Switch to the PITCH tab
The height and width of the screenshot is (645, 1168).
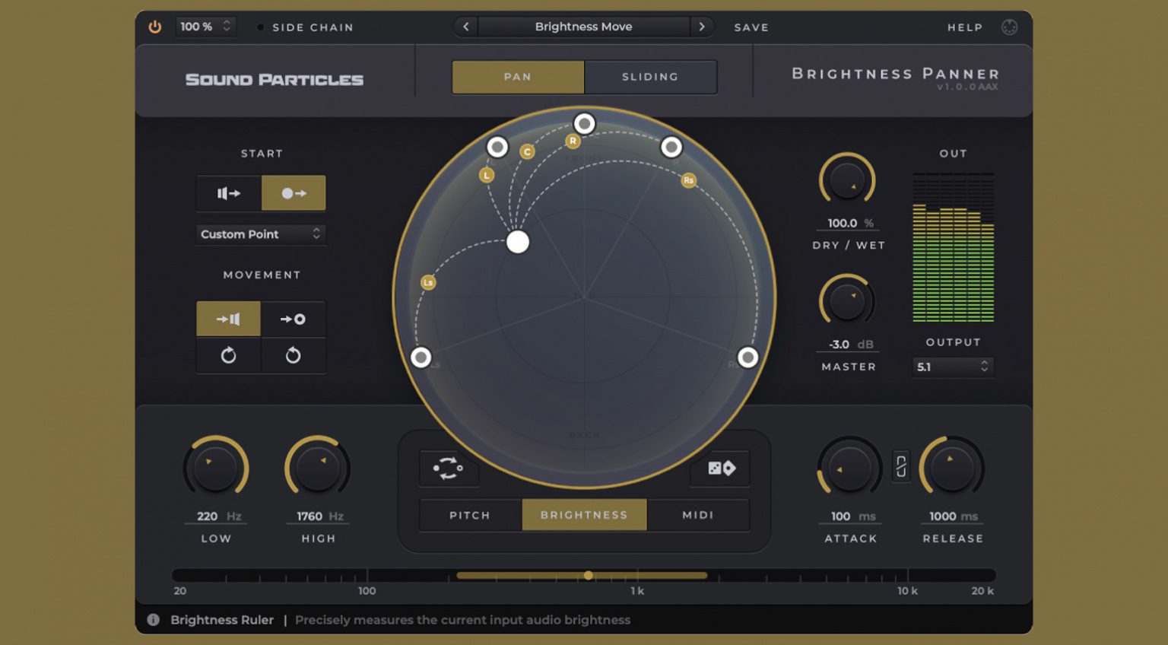point(469,515)
